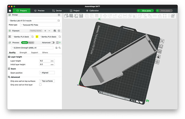185x119 pixels.
Task: Select the Lay on face tool
Action: click(x=120, y=16)
